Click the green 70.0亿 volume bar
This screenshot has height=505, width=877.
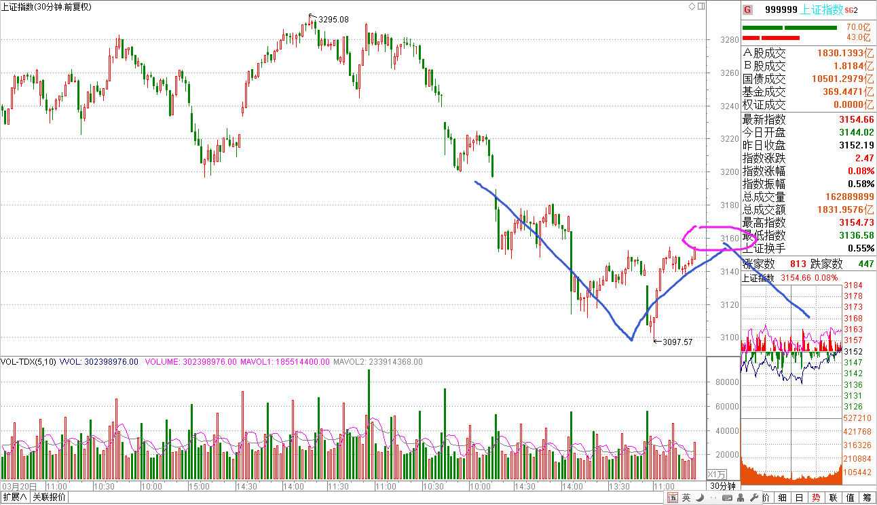point(789,28)
